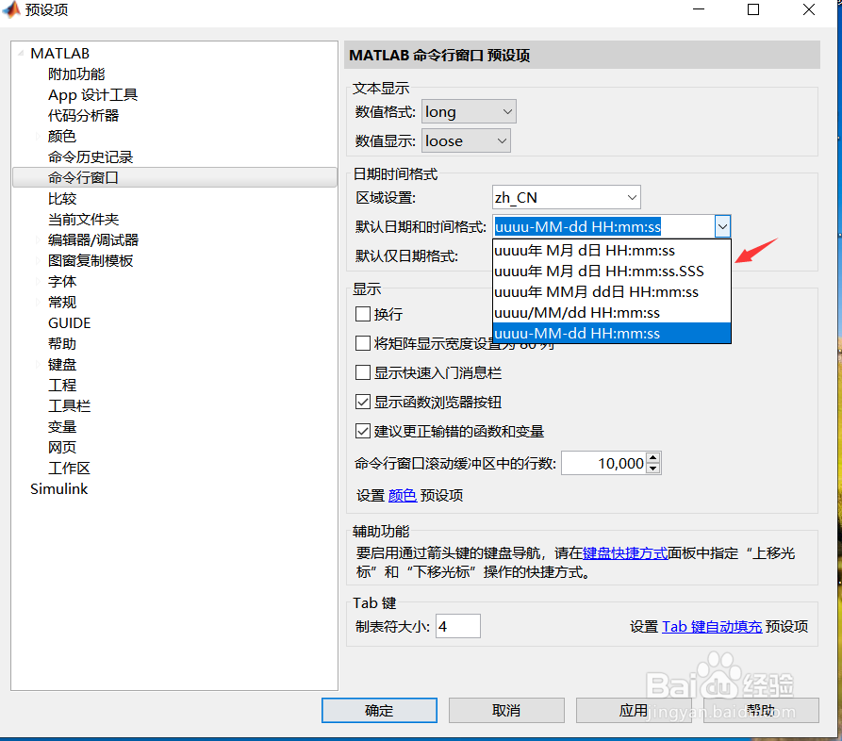Expand the 编辑器/调试器 node arrow
842x741 pixels.
pos(38,240)
